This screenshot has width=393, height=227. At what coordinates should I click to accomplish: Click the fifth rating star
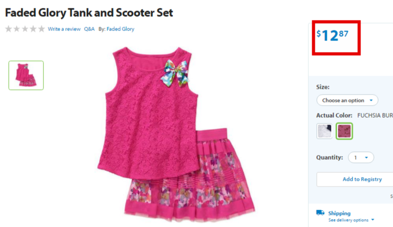41,29
